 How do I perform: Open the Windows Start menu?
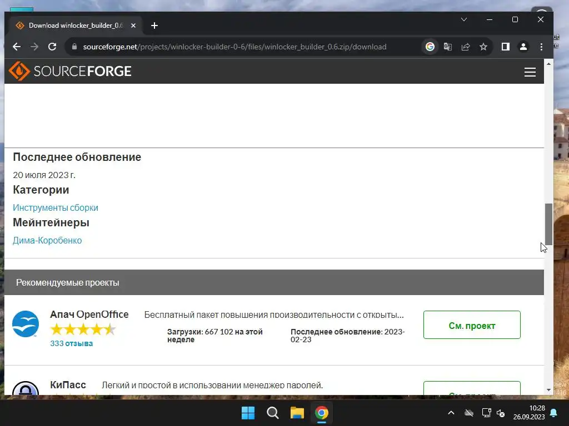pos(248,413)
